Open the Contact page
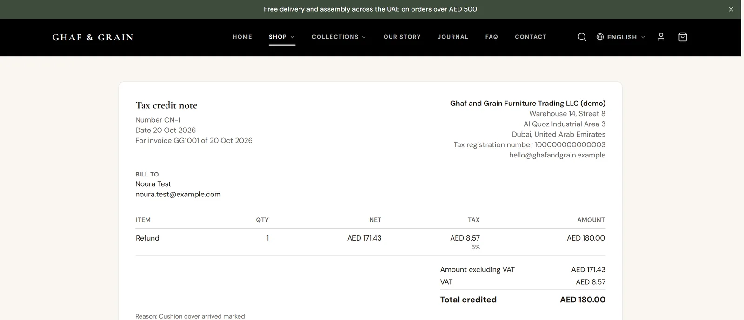744x320 pixels. (531, 37)
